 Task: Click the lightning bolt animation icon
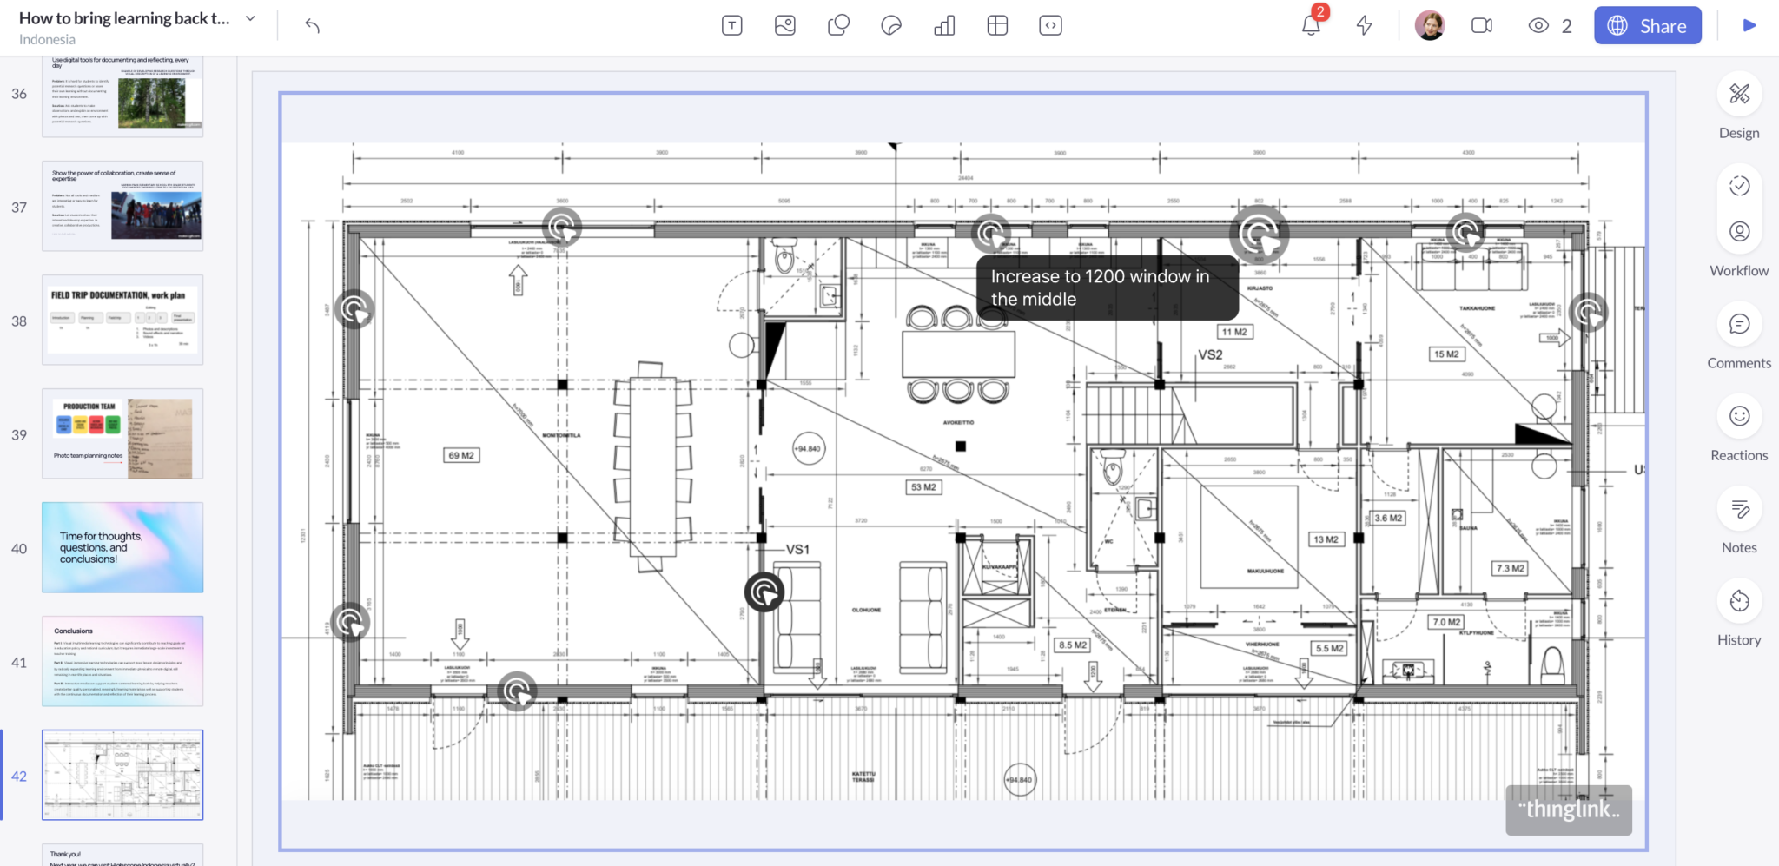[x=1365, y=26]
